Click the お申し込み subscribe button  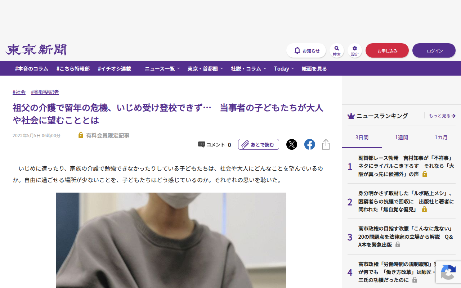coord(387,50)
